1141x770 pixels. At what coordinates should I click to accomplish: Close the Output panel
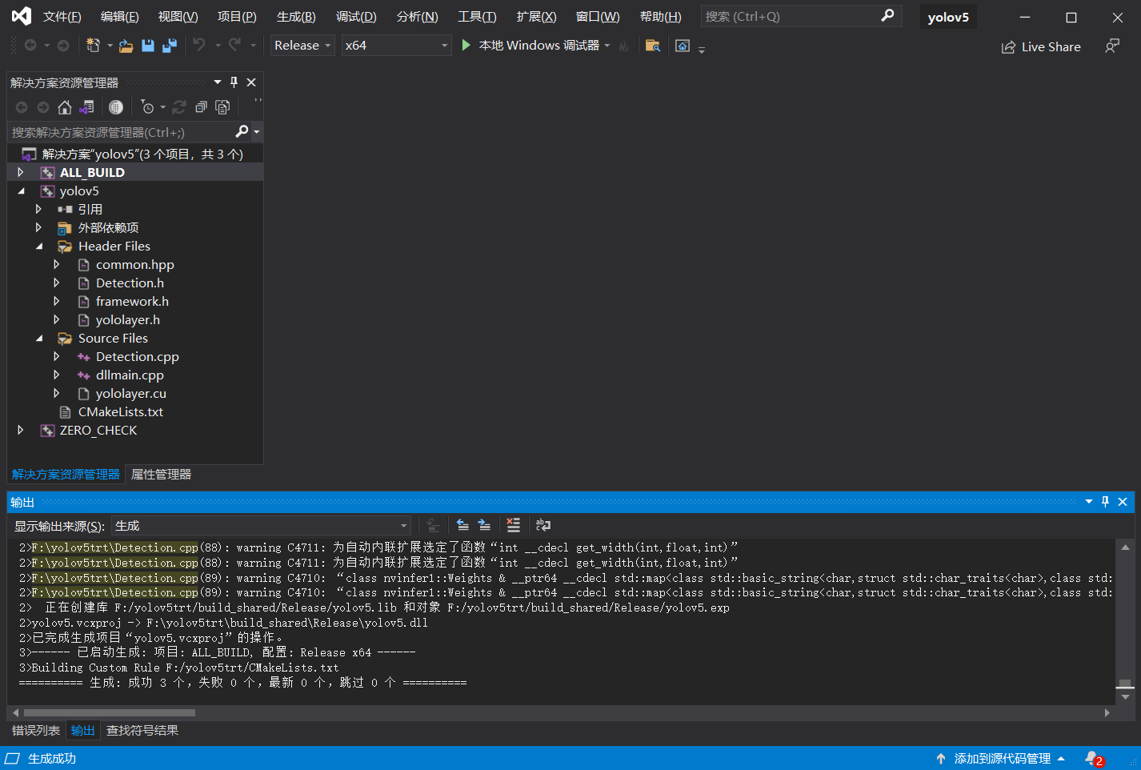[x=1123, y=502]
